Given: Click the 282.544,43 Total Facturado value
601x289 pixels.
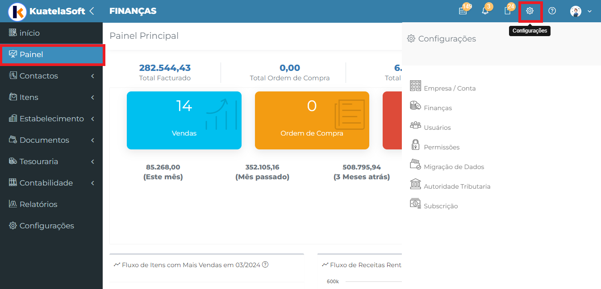Looking at the screenshot, I should 165,68.
